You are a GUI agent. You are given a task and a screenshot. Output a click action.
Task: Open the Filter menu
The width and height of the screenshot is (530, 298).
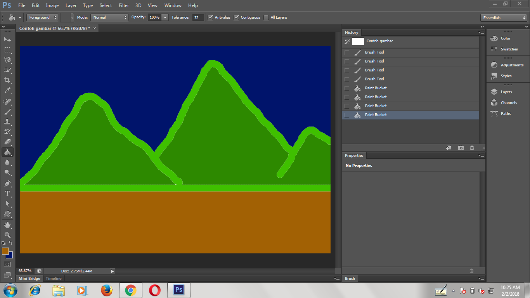pos(124,5)
